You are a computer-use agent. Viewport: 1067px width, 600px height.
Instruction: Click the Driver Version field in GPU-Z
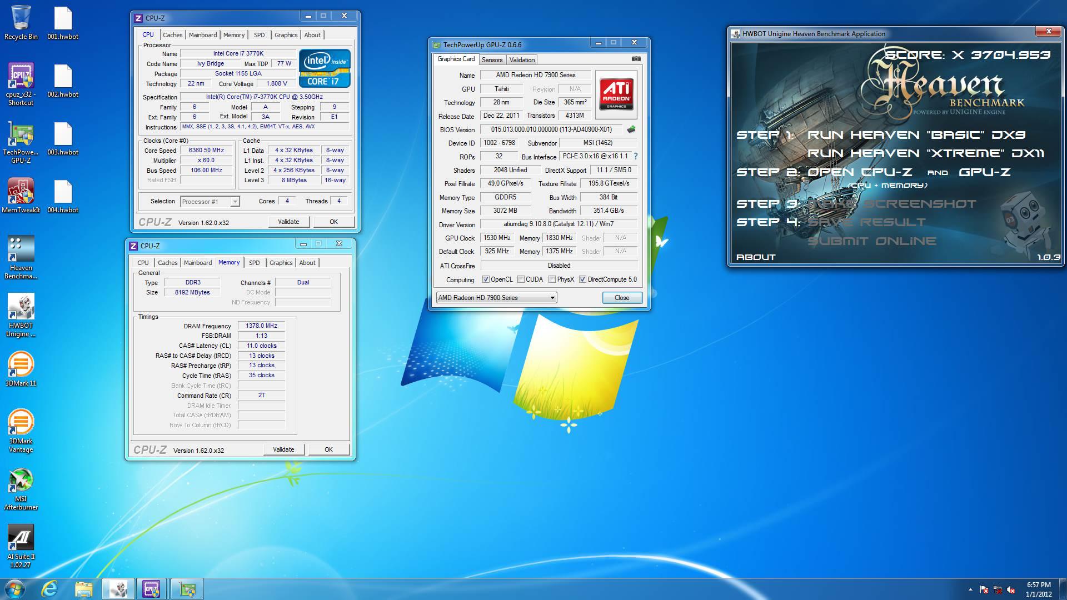pyautogui.click(x=559, y=224)
